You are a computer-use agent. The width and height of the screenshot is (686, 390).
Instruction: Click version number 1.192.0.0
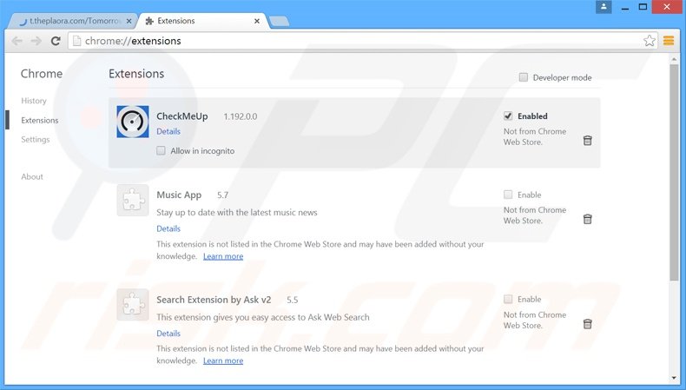pyautogui.click(x=241, y=116)
